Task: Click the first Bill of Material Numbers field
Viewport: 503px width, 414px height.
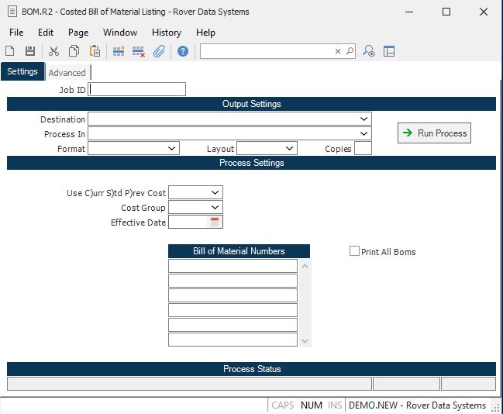Action: (x=233, y=266)
